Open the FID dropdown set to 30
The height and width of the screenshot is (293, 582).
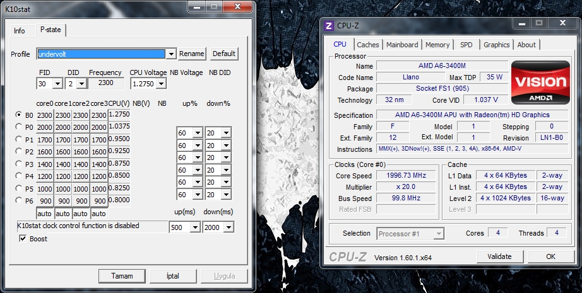57,84
